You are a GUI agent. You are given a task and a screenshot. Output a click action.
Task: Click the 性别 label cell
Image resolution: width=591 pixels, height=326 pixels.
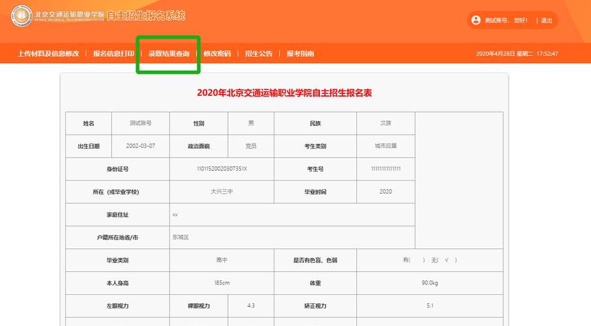(x=199, y=123)
